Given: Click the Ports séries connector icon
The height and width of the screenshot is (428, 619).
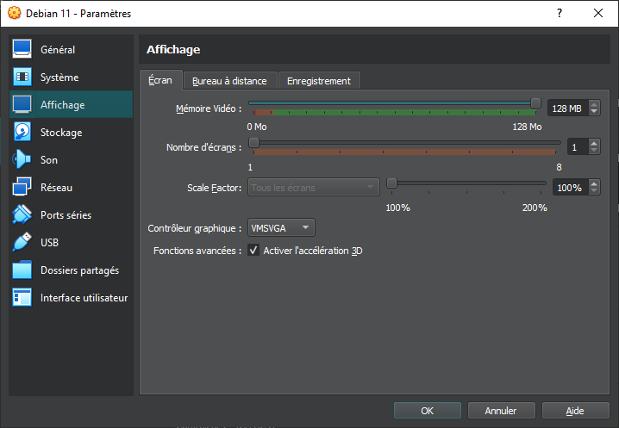Looking at the screenshot, I should point(22,215).
